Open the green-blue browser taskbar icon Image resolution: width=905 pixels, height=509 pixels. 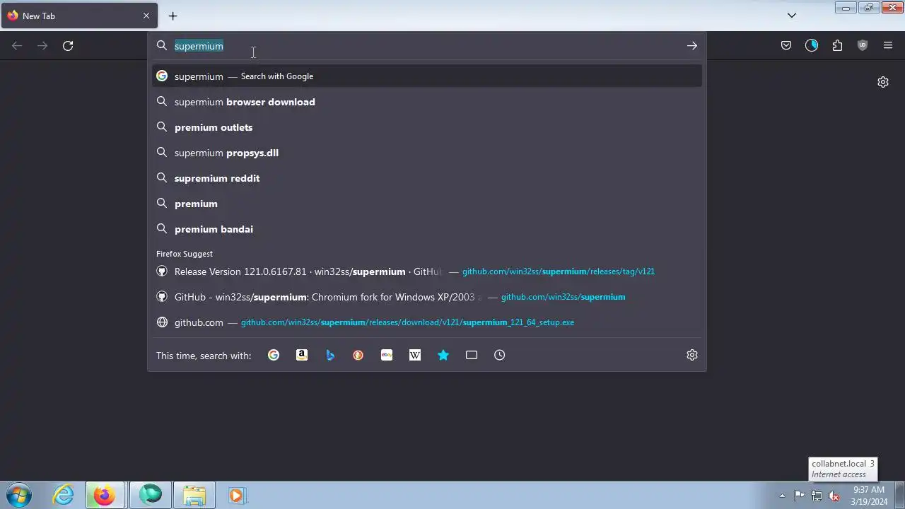click(150, 495)
